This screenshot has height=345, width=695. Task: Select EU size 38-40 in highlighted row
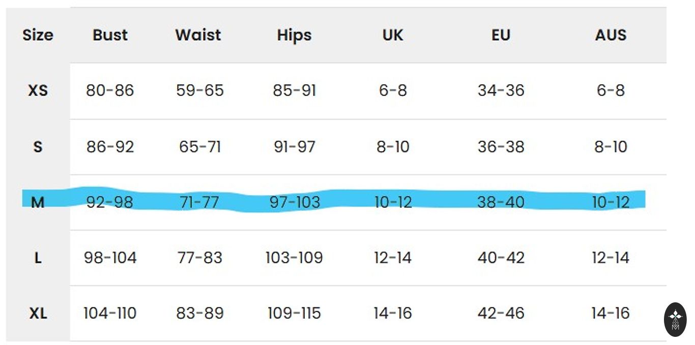tap(501, 202)
